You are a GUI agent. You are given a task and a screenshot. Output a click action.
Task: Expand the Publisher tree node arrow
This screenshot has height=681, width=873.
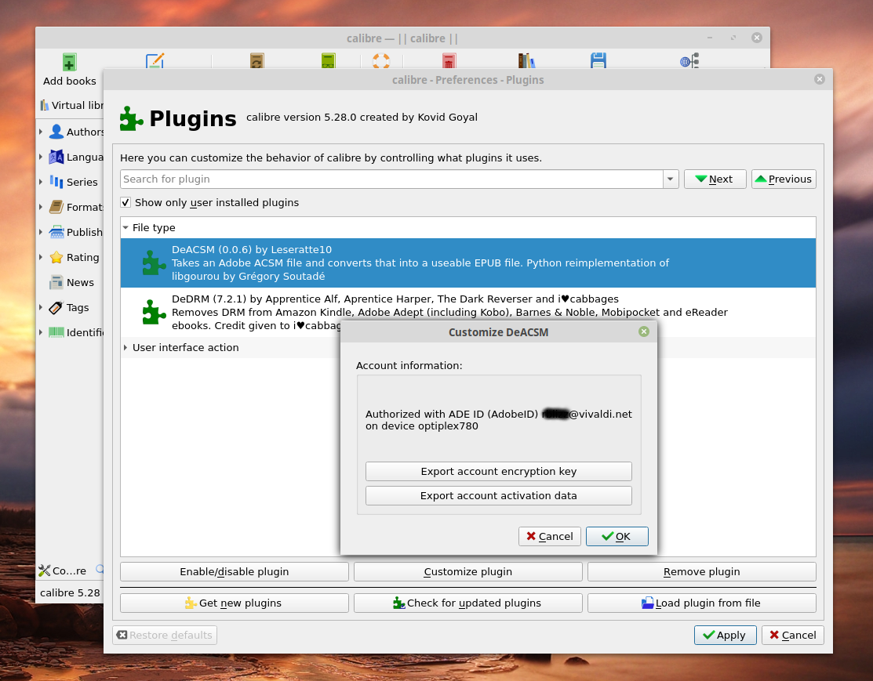coord(41,232)
